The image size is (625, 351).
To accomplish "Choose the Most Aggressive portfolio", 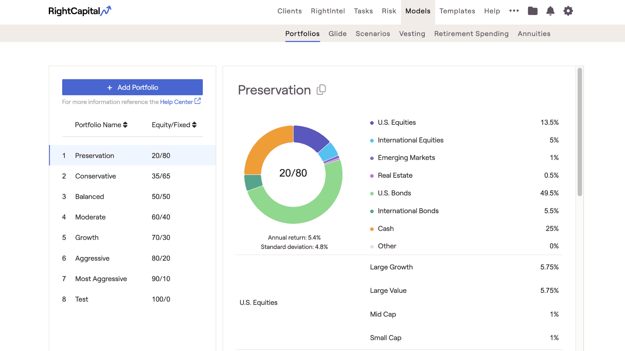I will pyautogui.click(x=101, y=279).
